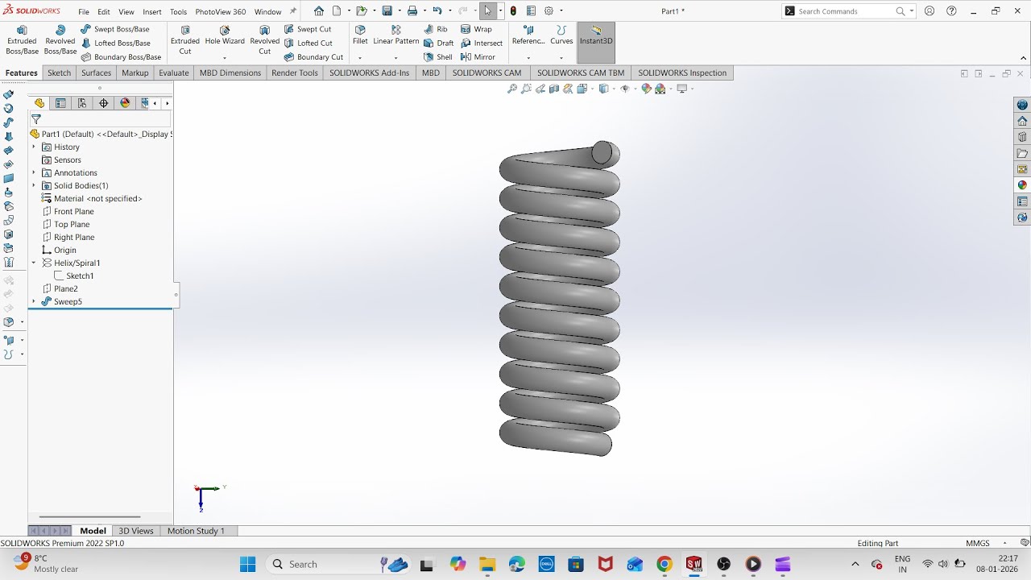Image resolution: width=1031 pixels, height=580 pixels.
Task: Choose the Lofted Cut feature
Action: coord(308,43)
